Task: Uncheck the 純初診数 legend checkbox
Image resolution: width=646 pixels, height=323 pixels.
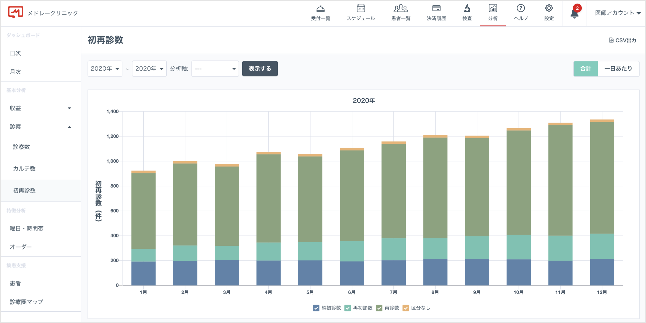Action: [x=316, y=308]
